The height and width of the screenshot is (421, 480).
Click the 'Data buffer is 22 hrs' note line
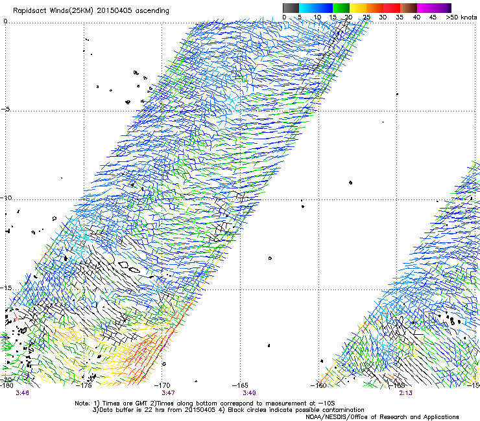click(x=228, y=410)
